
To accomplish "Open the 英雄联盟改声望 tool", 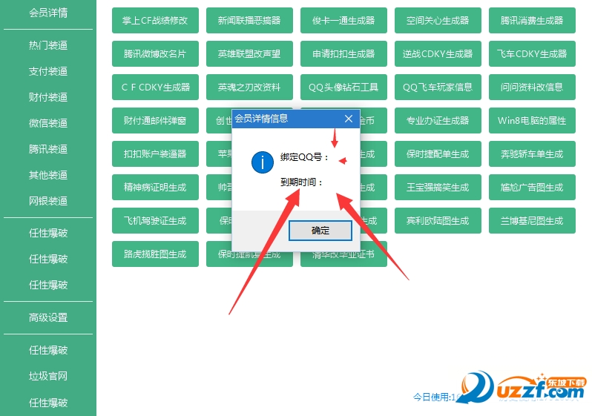I will [x=249, y=53].
